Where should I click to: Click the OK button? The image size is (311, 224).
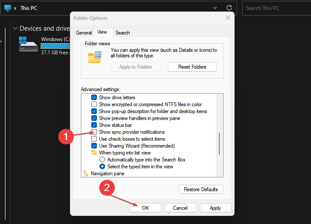click(x=145, y=208)
